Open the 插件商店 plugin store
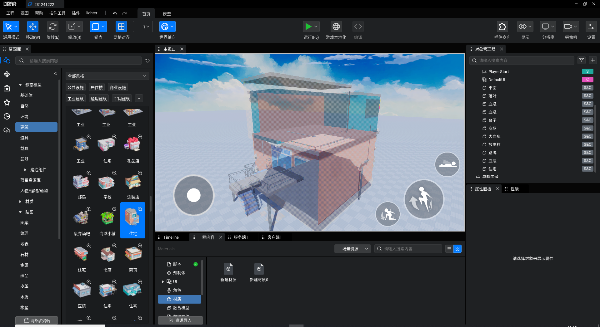This screenshot has height=327, width=600. tap(502, 27)
